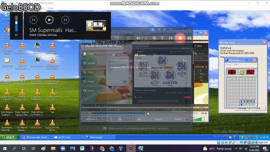Click the VLC seek bar
This screenshot has width=270, height=152.
click(145, 113)
